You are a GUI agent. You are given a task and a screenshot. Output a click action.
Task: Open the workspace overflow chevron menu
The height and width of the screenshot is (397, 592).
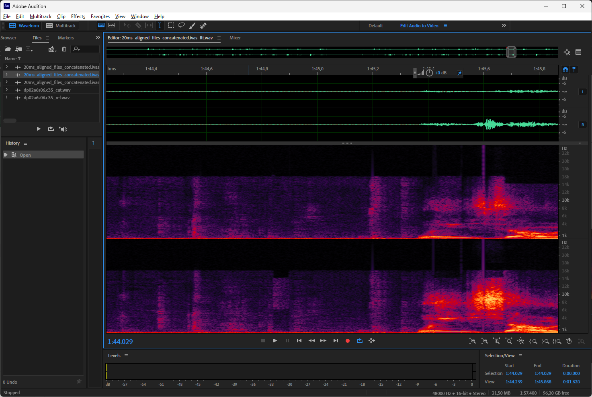tap(504, 25)
